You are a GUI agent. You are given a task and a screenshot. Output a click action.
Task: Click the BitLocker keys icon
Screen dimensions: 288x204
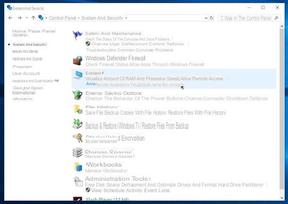pos(77,138)
